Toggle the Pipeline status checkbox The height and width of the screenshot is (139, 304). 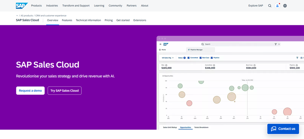tap(212, 58)
